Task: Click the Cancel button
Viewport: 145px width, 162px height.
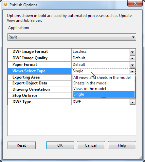Action: tap(91, 145)
